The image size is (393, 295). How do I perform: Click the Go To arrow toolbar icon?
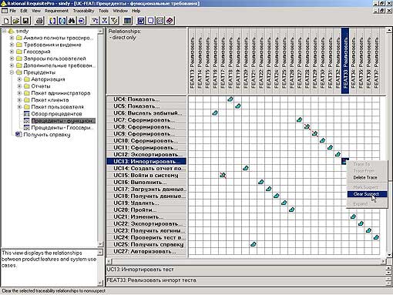coord(82,21)
